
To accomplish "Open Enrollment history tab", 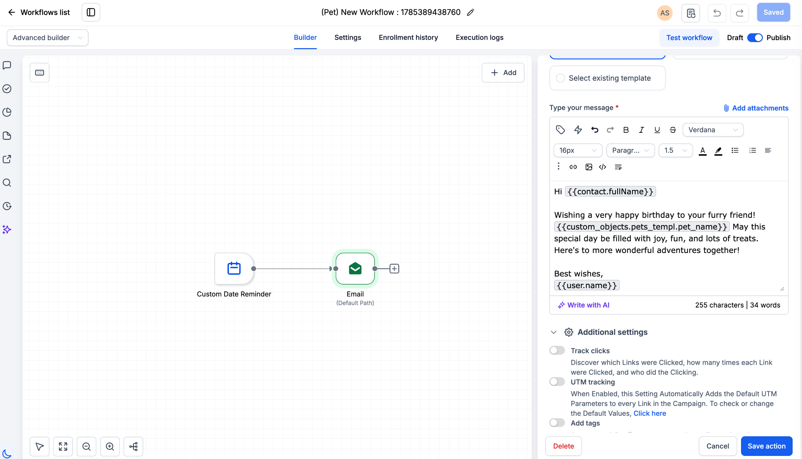I will click(408, 37).
